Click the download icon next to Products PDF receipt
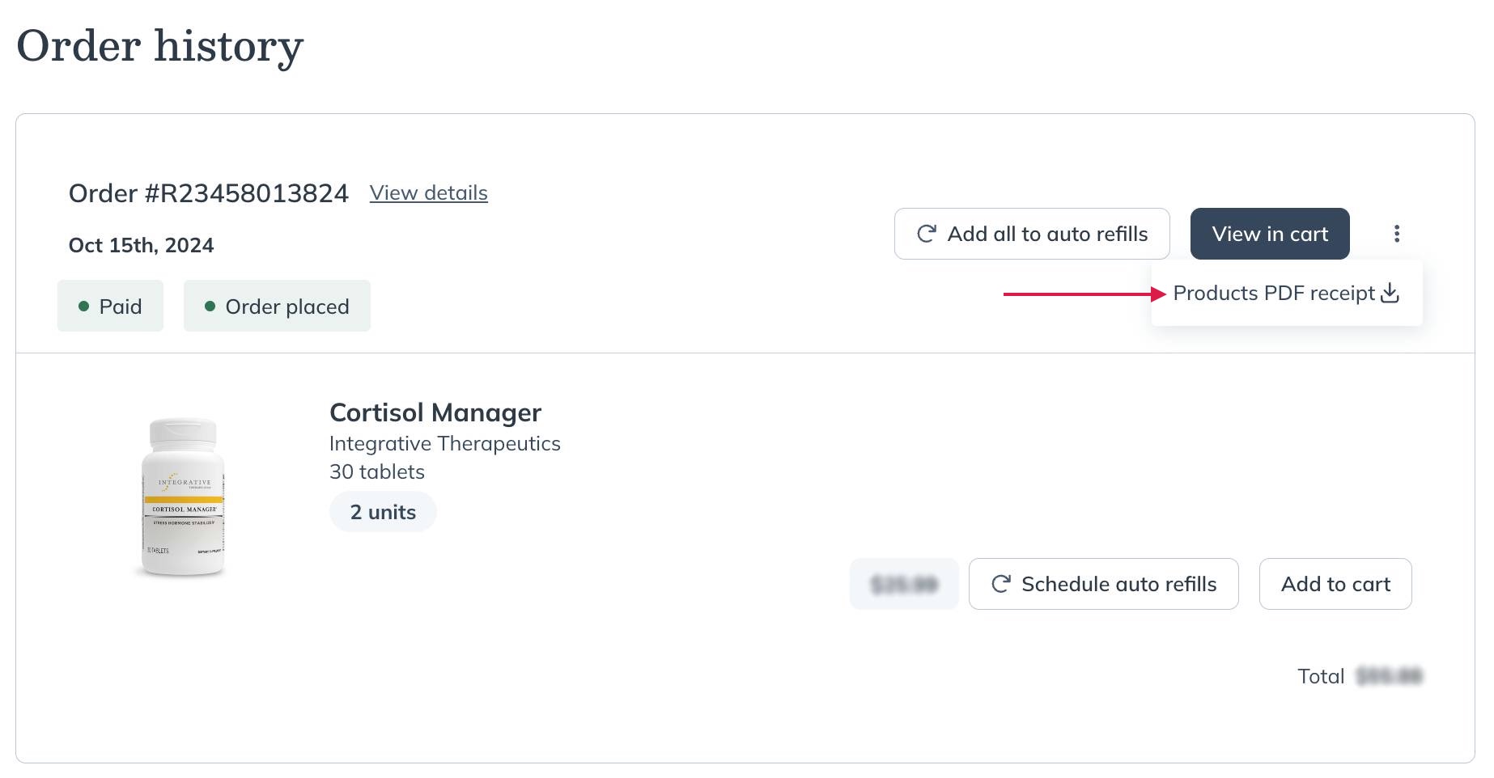Screen dimensions: 1494x778 pyautogui.click(x=1390, y=294)
